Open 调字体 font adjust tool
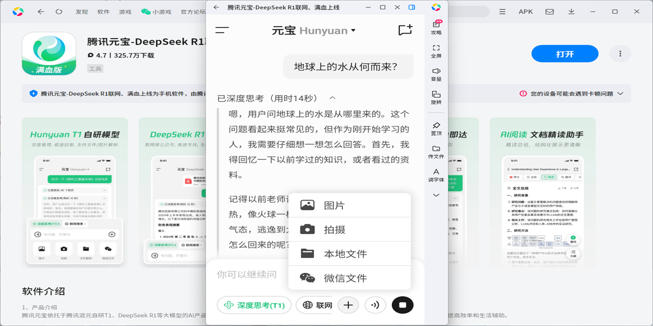 [436, 175]
